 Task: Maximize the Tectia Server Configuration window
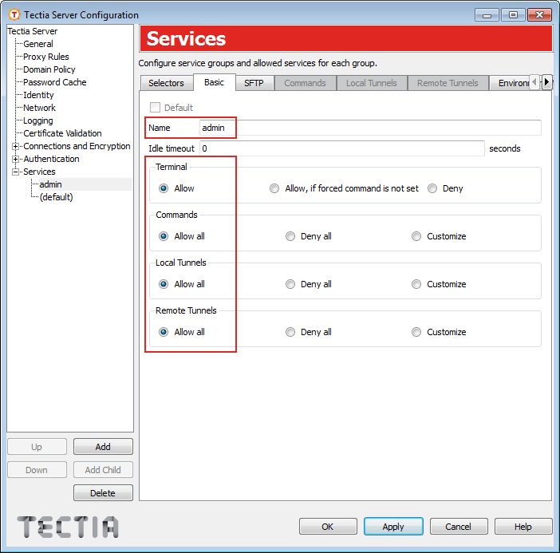[x=513, y=15]
